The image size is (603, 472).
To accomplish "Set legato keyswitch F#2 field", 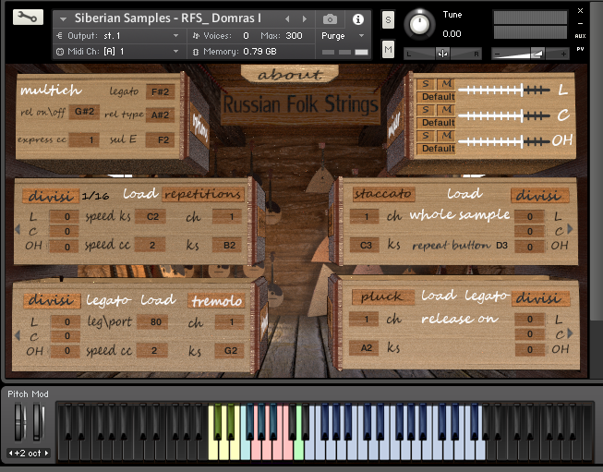I will pyautogui.click(x=160, y=92).
